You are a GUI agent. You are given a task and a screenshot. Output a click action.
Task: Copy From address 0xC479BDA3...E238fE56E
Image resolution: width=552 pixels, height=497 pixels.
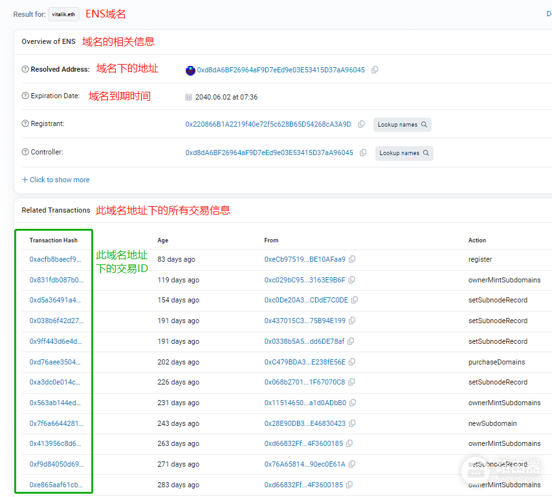352,362
